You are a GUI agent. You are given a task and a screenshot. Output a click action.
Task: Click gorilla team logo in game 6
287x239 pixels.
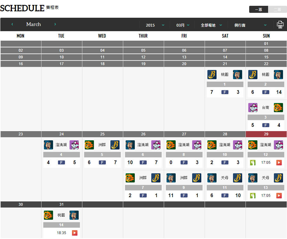pos(130,145)
